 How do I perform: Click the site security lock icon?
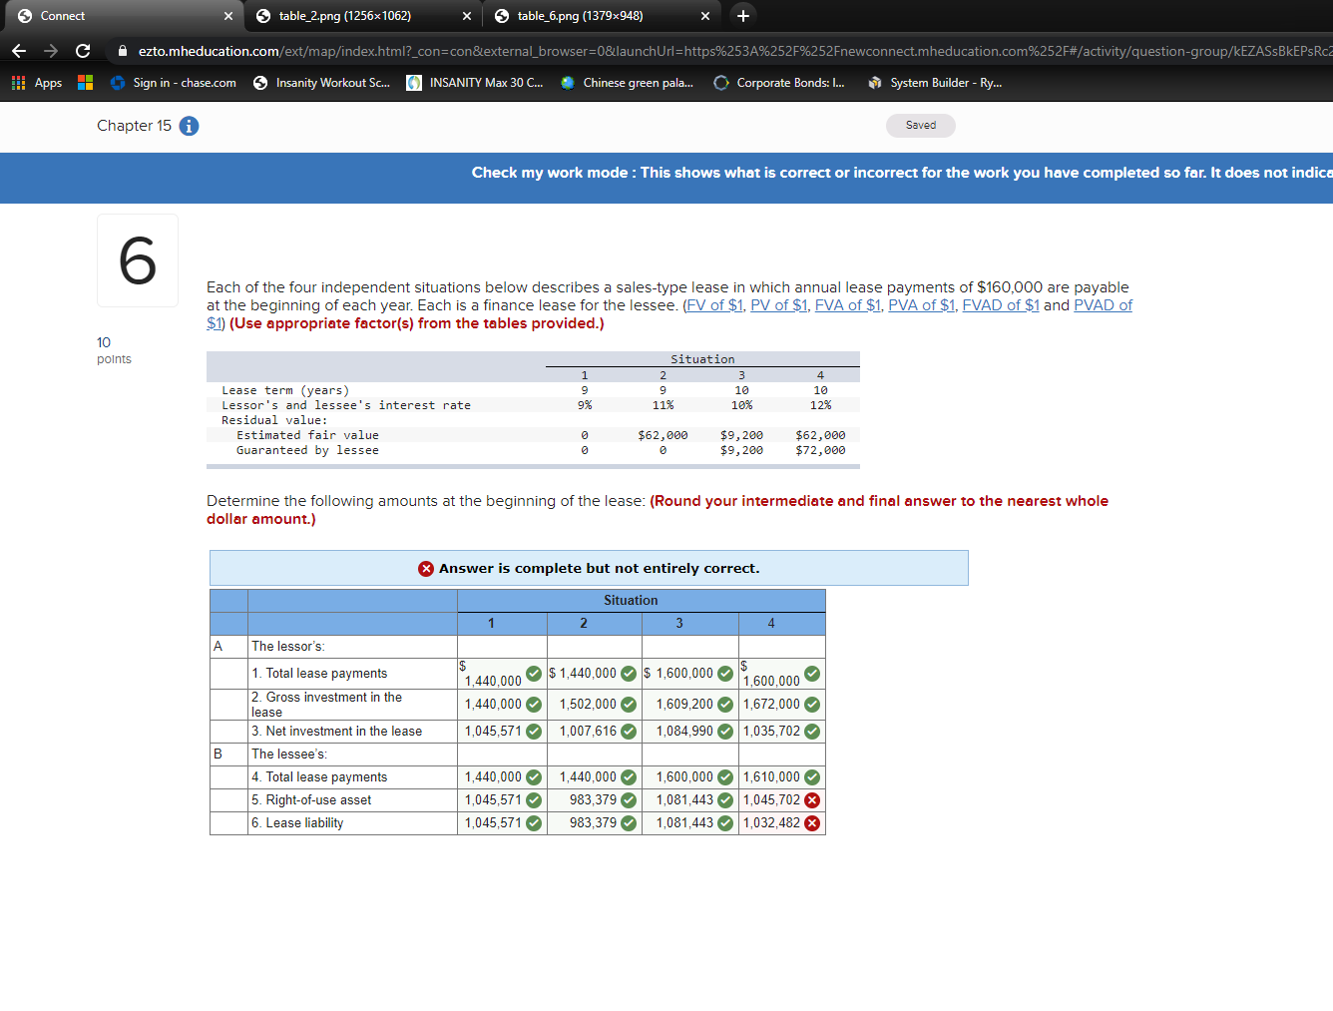123,51
